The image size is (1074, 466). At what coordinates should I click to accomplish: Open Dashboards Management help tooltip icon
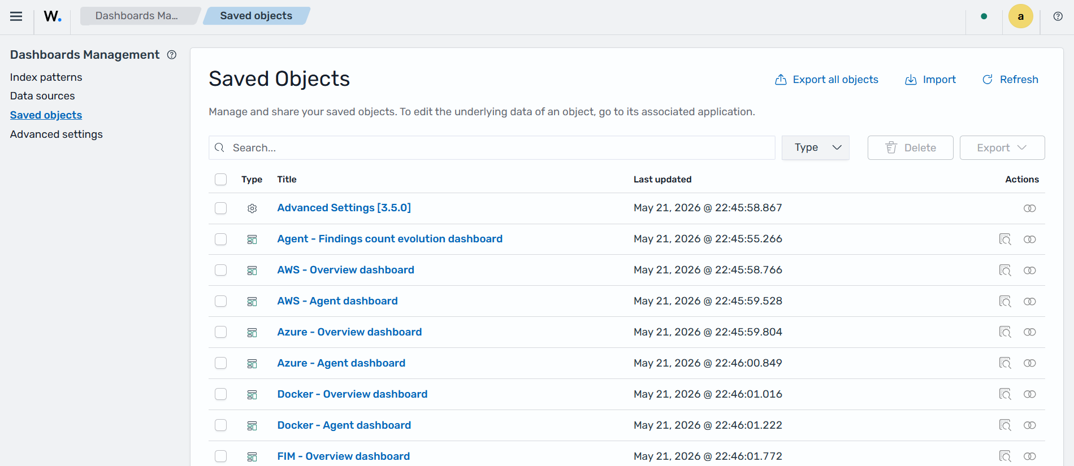pos(172,55)
